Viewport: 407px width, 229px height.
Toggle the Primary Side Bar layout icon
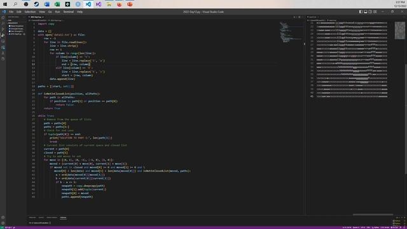[x=361, y=11]
